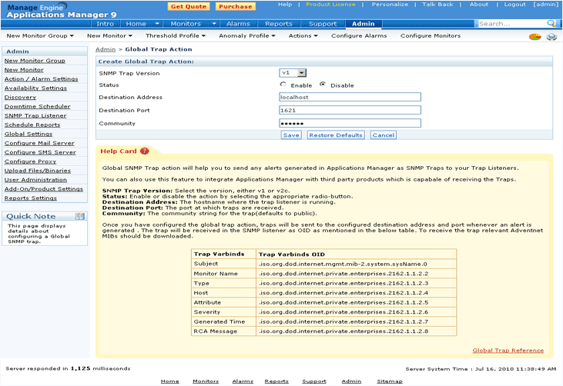Click the Save button
563x386 pixels.
291,135
